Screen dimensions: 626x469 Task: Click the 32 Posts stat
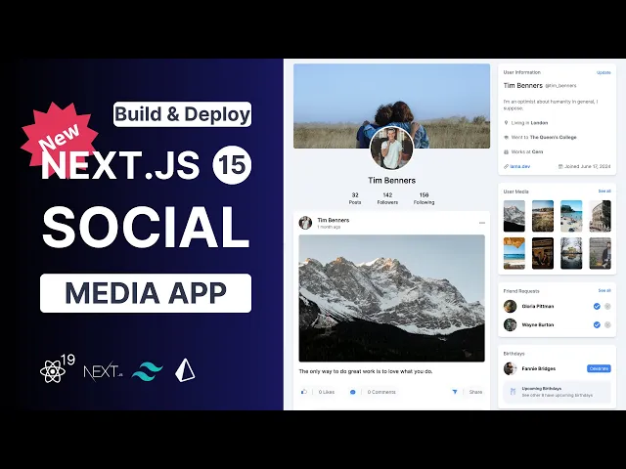point(355,198)
